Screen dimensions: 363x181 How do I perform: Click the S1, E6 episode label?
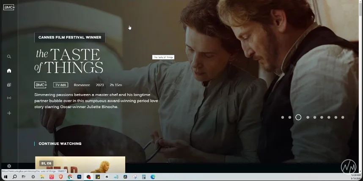(x=46, y=163)
